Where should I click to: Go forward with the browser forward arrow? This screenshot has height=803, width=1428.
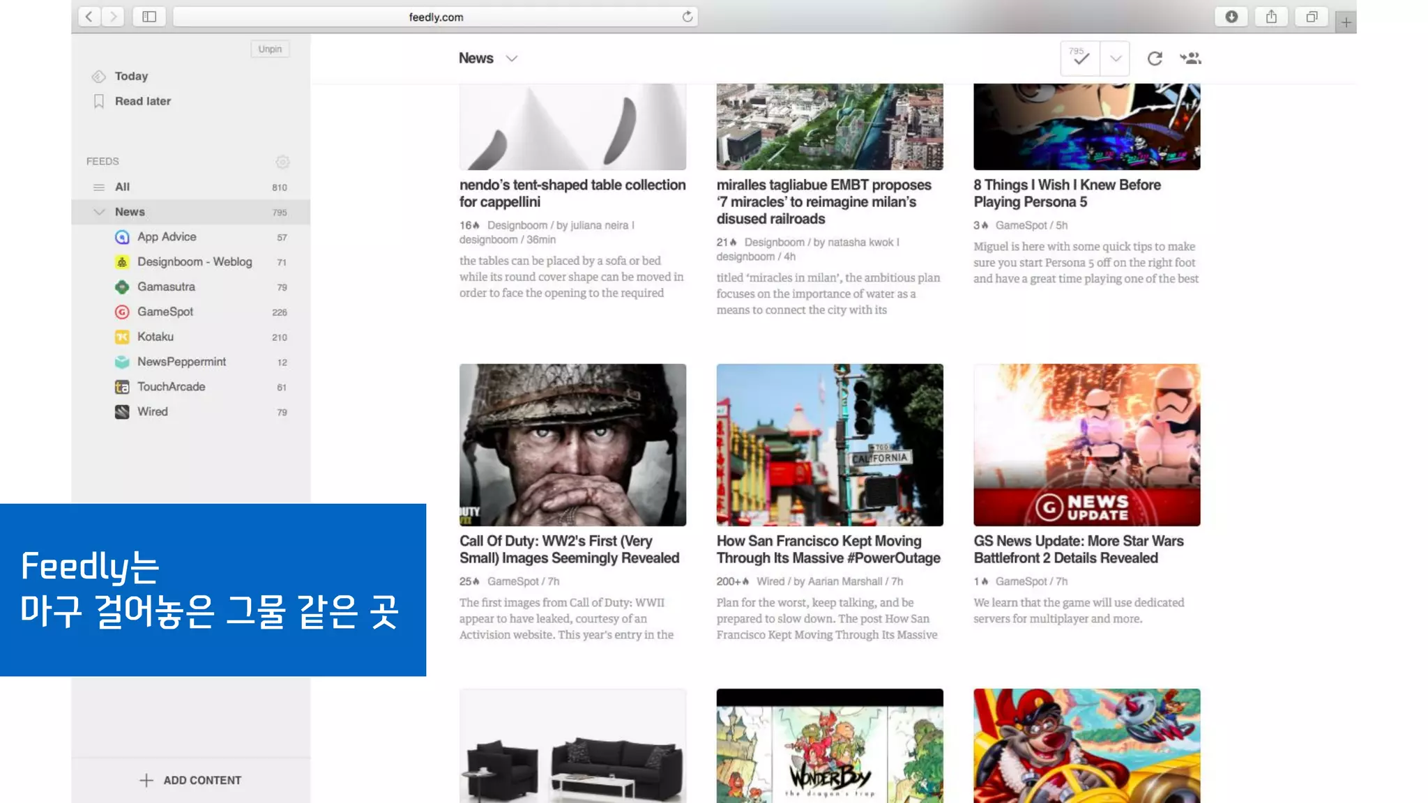pos(113,17)
